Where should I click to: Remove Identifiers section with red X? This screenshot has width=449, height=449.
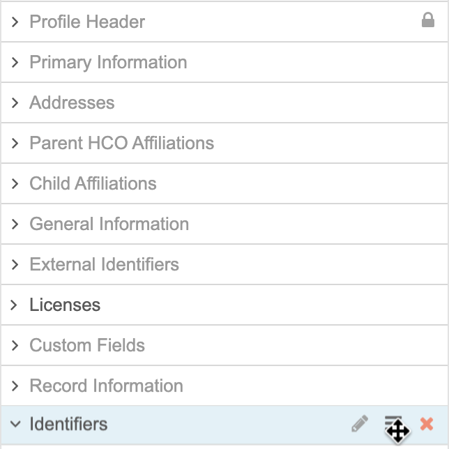coord(427,423)
